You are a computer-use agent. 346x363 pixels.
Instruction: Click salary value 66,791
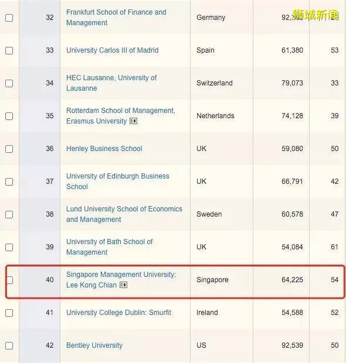coord(292,181)
